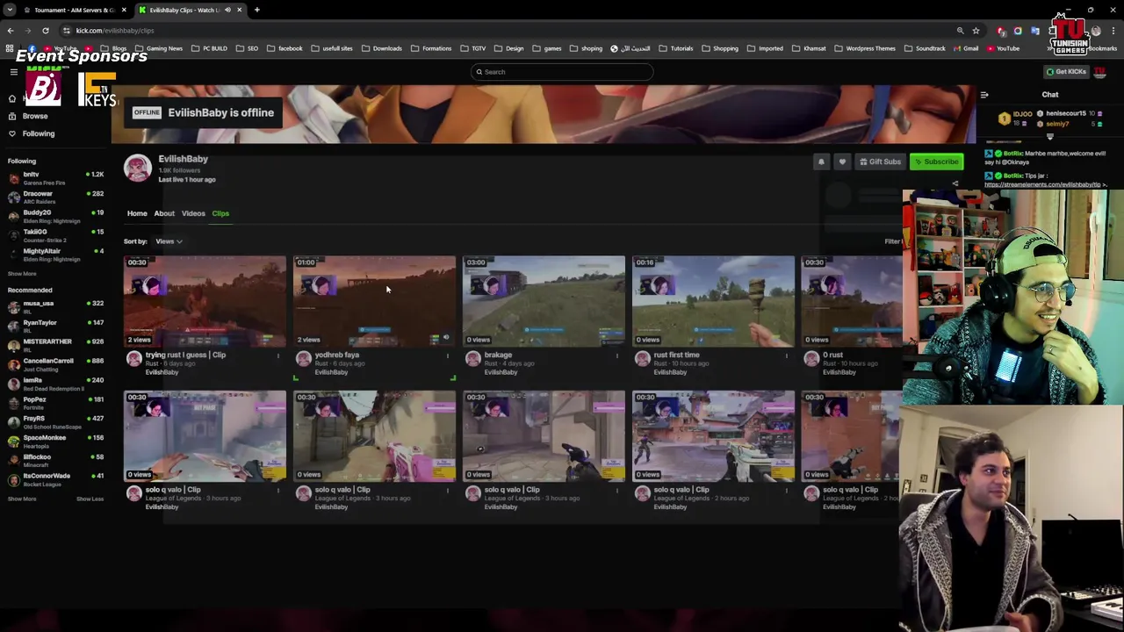Open the EvilishBaby channel avatar
Image resolution: width=1124 pixels, height=632 pixels.
coord(138,169)
